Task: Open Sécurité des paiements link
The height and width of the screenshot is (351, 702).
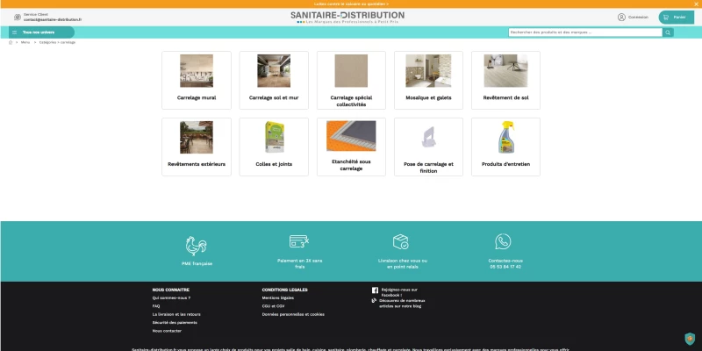Action: click(x=175, y=323)
